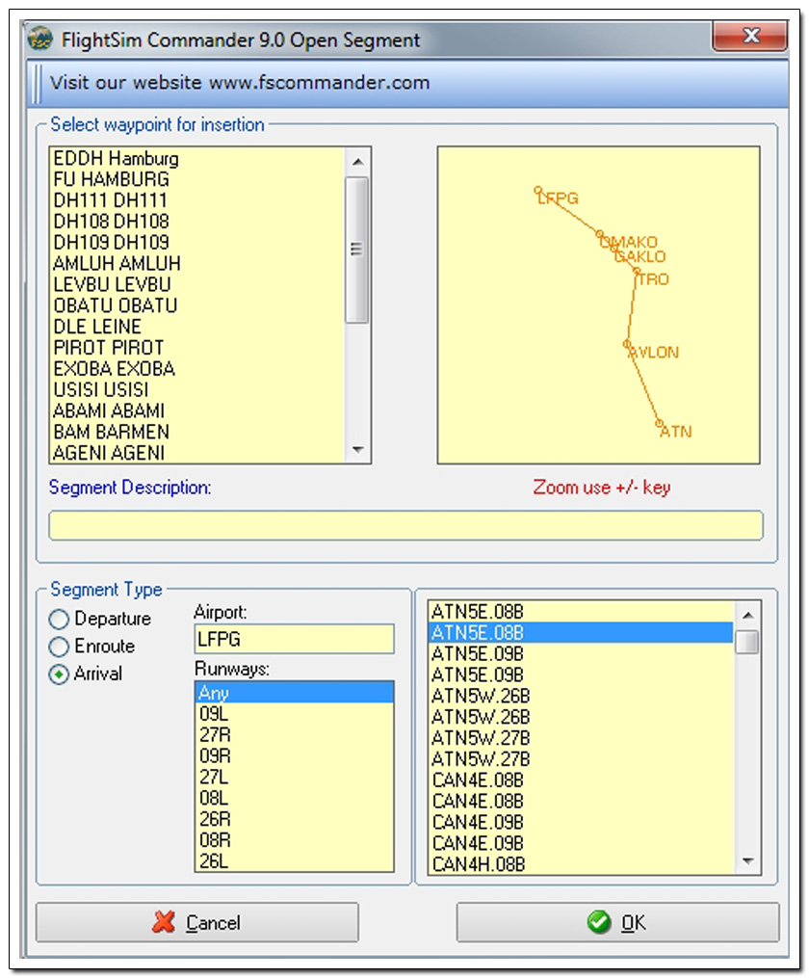Screen dimensions: 809x978
Task: Click the TRO waypoint on the map
Action: [x=637, y=272]
